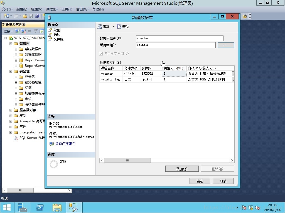Image resolution: width=285 pixels, height=213 pixels.
Task: Open Server Manager from taskbar
Action: 23,207
